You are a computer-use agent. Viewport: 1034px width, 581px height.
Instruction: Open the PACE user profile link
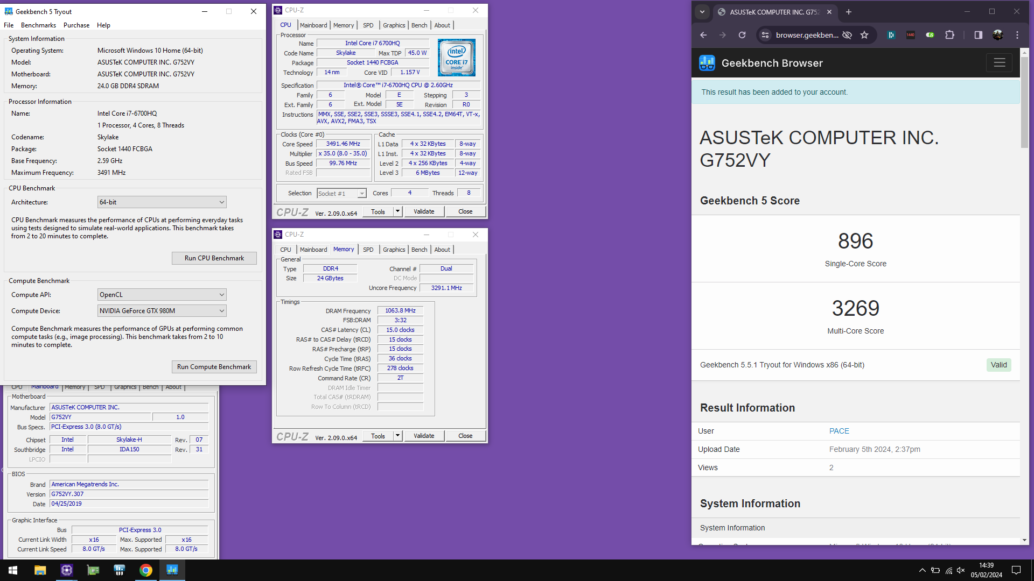pos(839,431)
